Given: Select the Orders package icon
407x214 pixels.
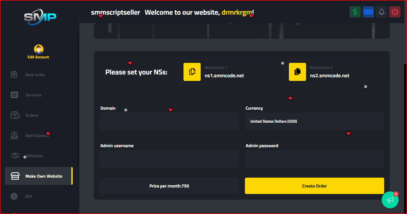Looking at the screenshot, I should [15, 115].
